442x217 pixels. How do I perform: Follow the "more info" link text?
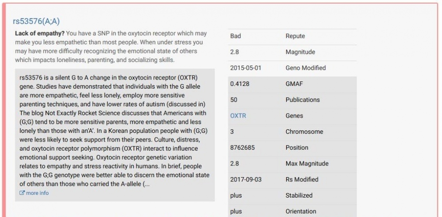[x=38, y=193]
